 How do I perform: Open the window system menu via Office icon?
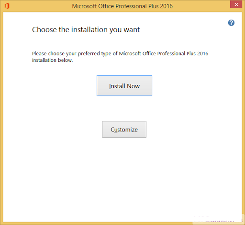coord(7,6)
